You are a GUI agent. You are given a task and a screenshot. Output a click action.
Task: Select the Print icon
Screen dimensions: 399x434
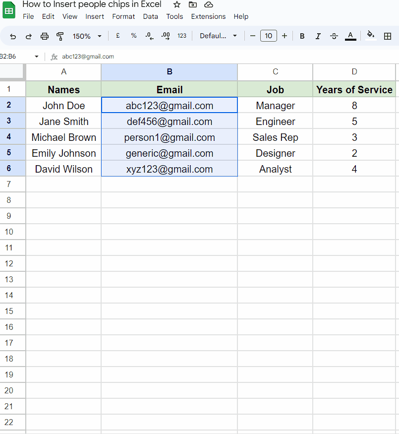click(x=45, y=36)
